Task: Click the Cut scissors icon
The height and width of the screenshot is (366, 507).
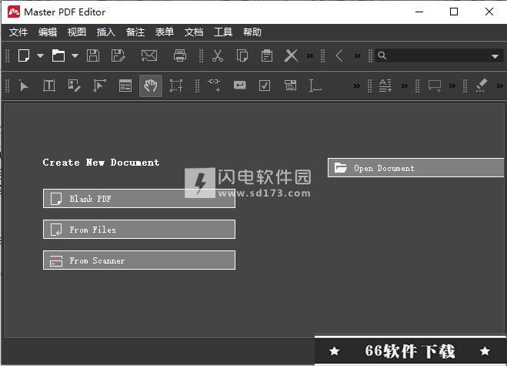Action: 218,55
